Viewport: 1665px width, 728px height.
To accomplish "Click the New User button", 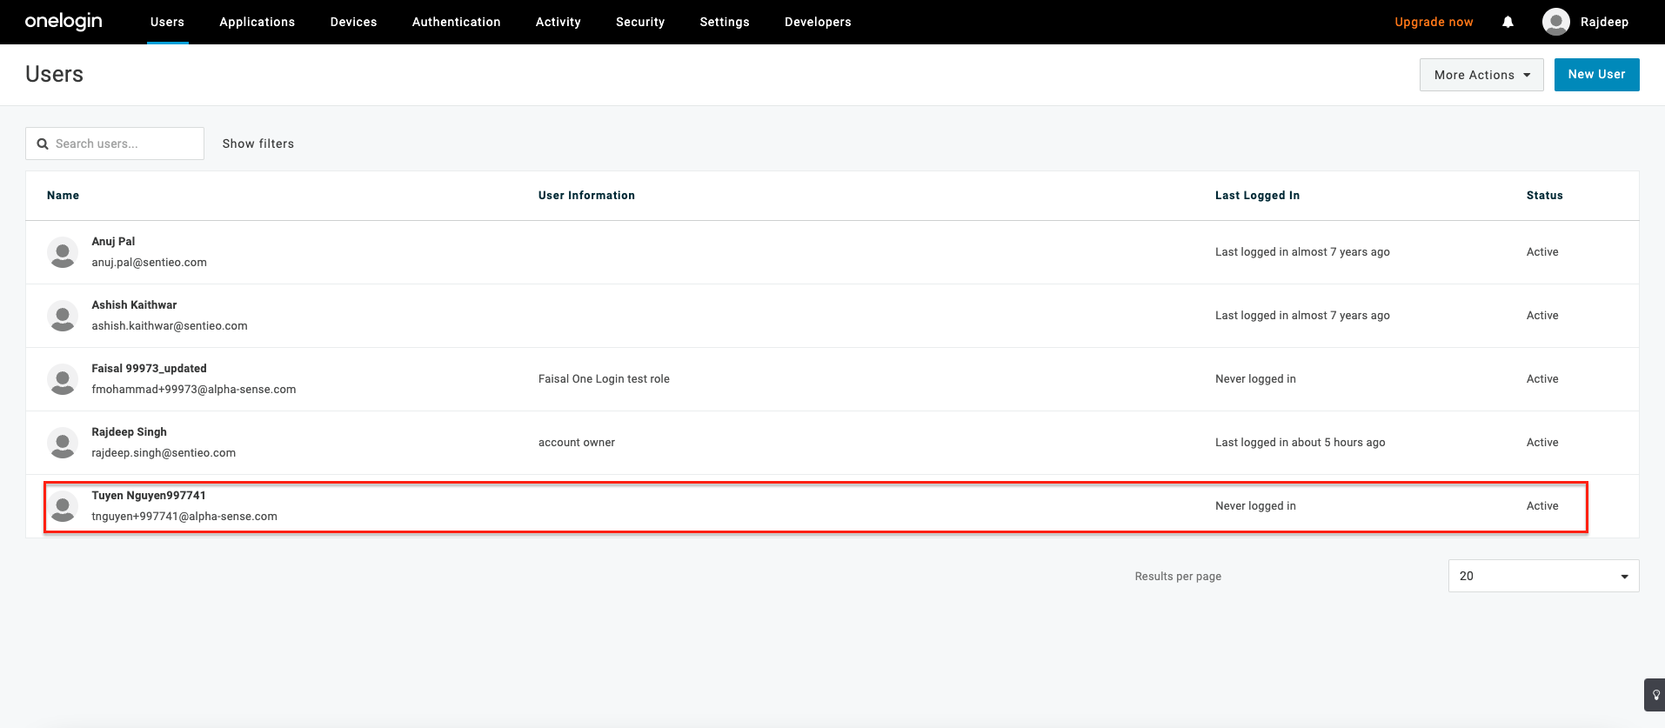I will click(1595, 75).
